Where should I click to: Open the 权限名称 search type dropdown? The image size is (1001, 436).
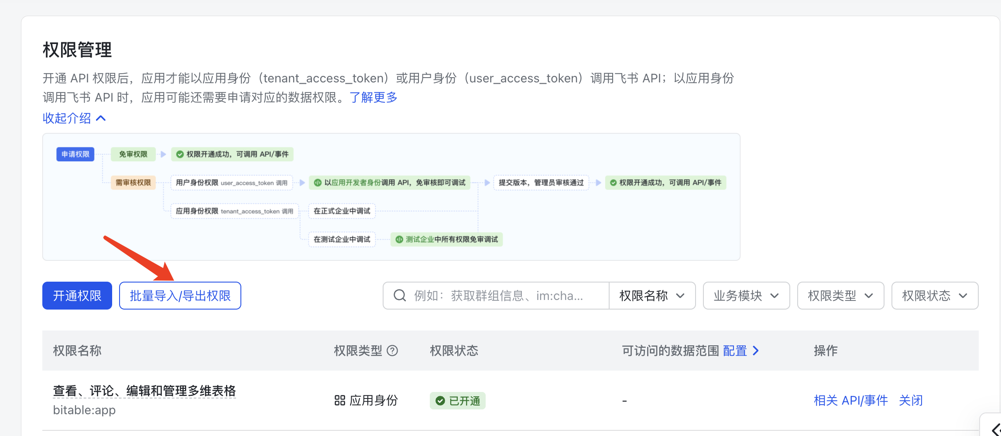tap(652, 296)
